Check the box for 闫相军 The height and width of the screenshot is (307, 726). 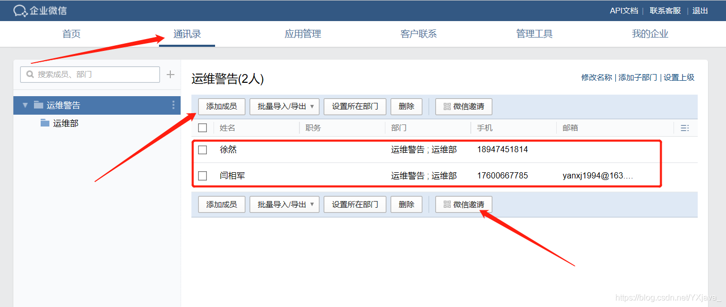click(203, 176)
